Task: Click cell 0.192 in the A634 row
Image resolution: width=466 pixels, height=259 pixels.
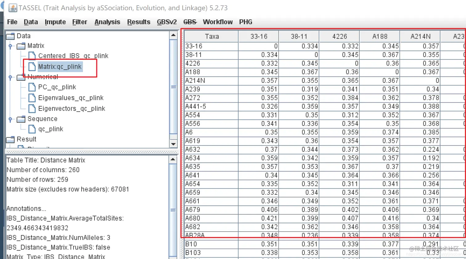Action: click(x=420, y=158)
